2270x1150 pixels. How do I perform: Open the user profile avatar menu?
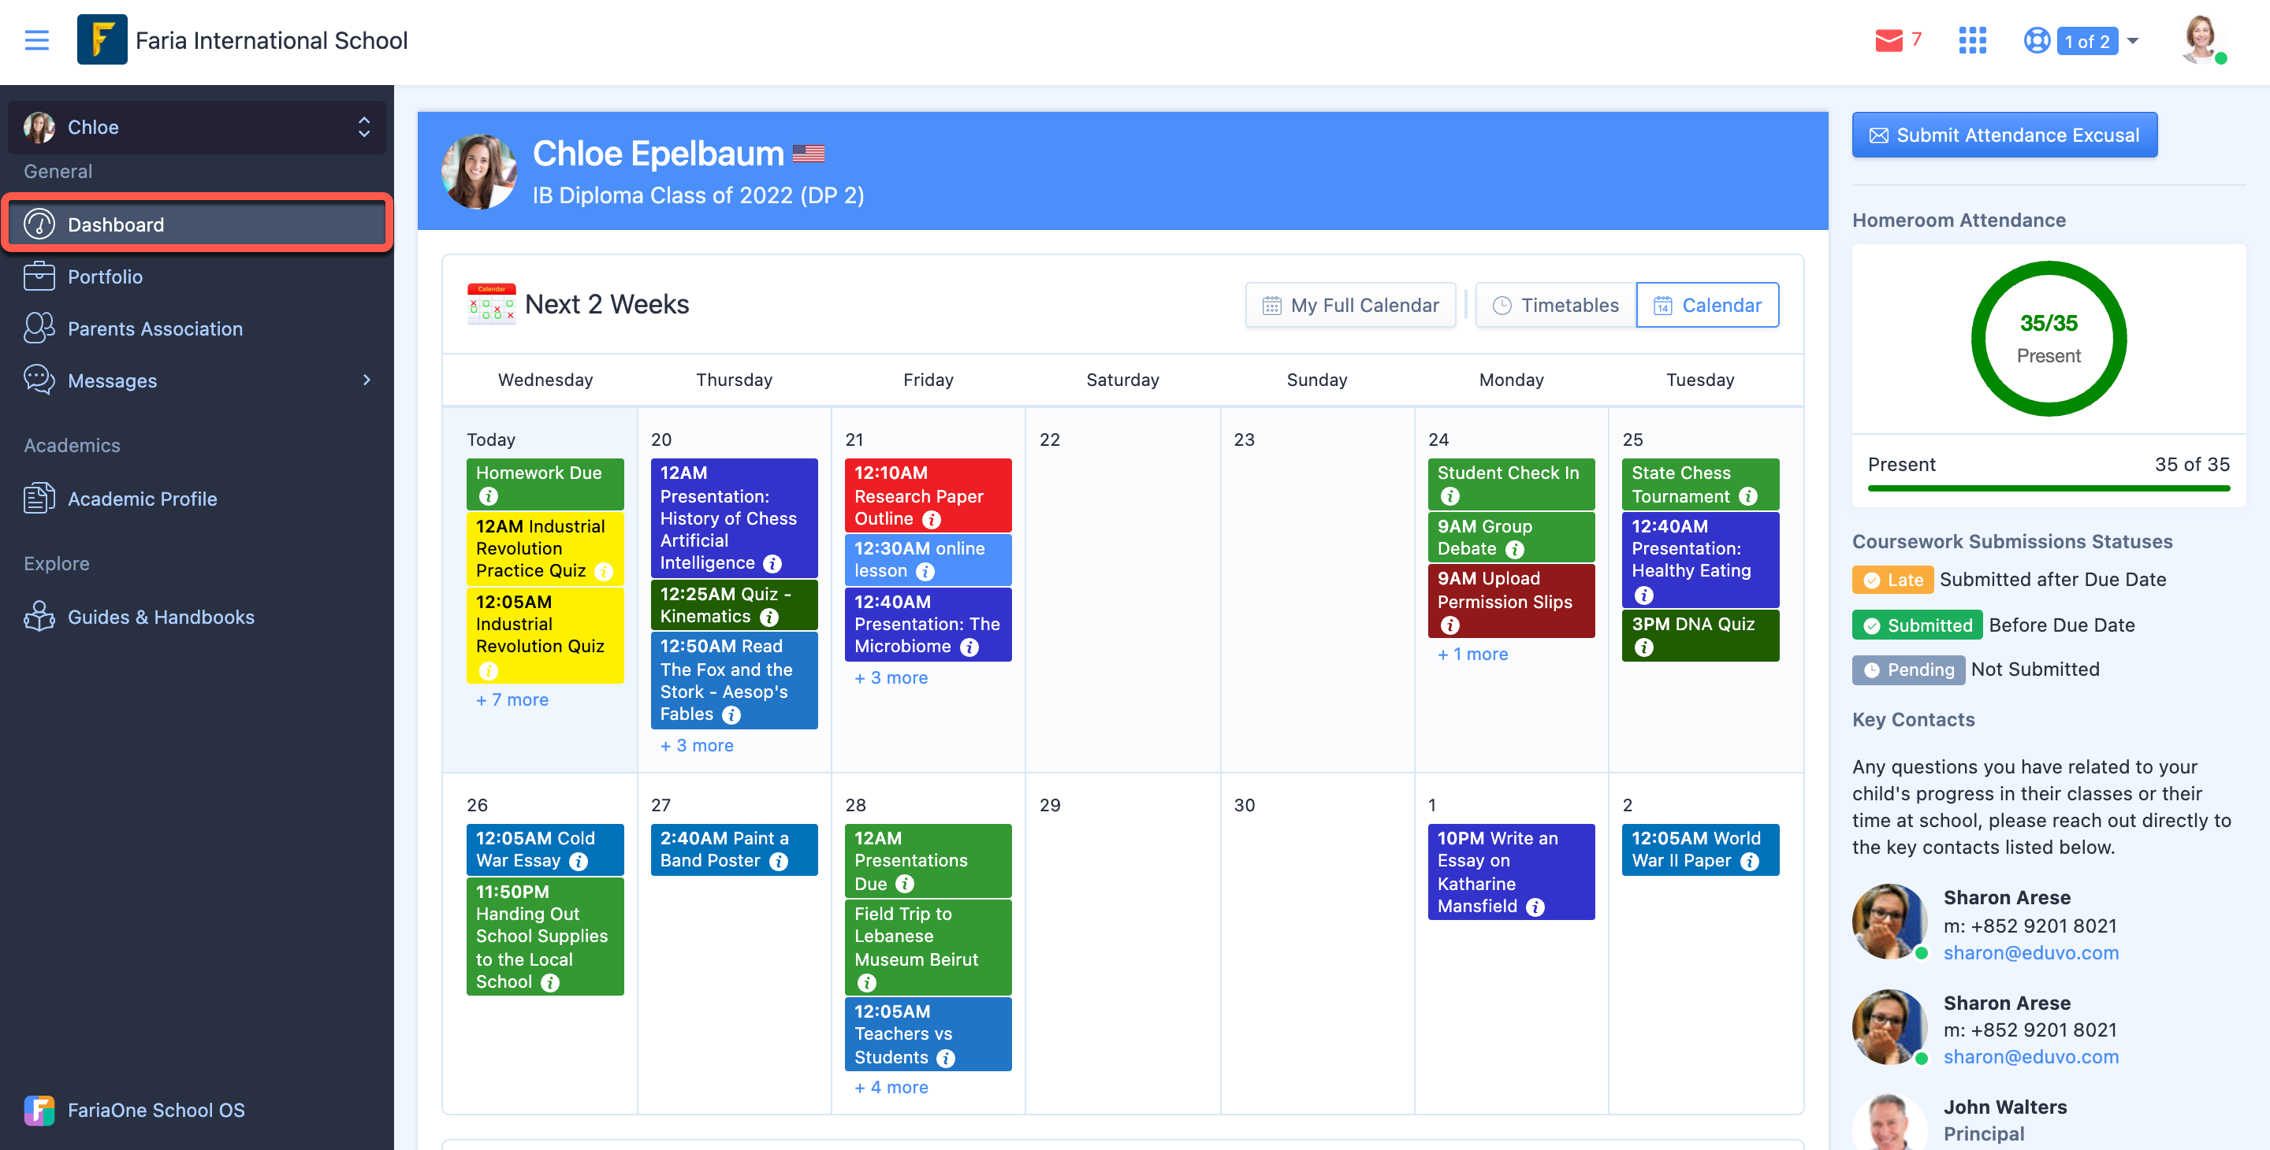tap(2200, 39)
